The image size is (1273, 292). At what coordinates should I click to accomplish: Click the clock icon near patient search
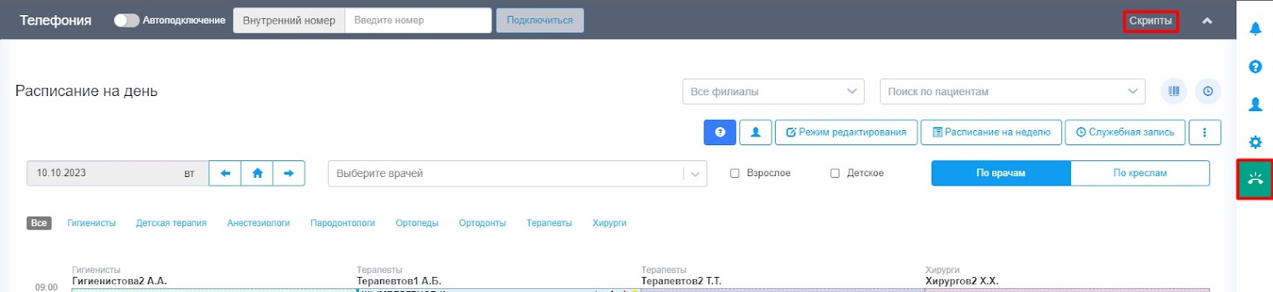click(1208, 91)
